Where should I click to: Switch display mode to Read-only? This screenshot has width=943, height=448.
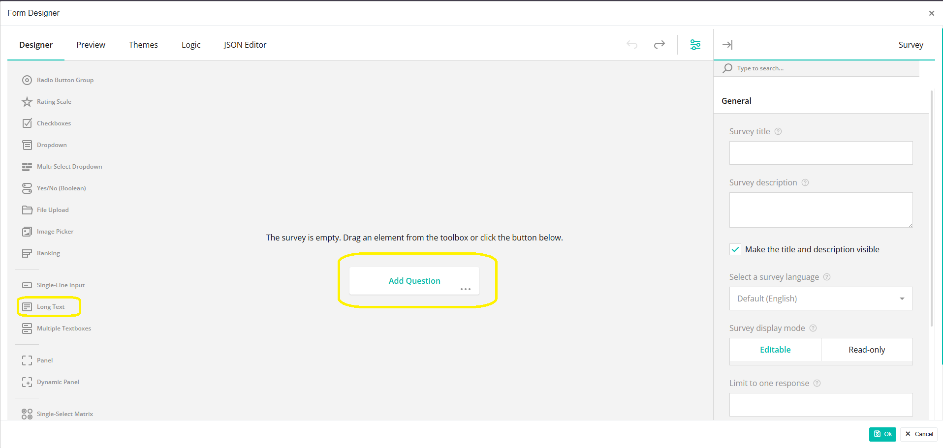866,350
